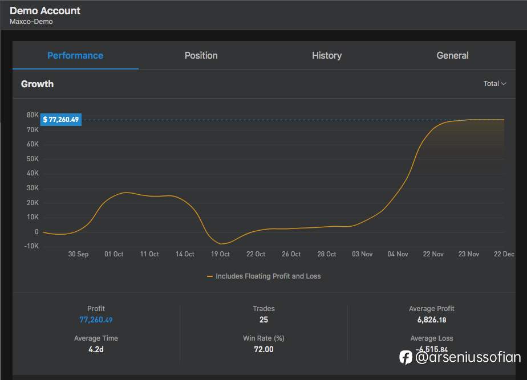Click the Facebook logo icon
This screenshot has height=380, width=527.
[x=406, y=358]
